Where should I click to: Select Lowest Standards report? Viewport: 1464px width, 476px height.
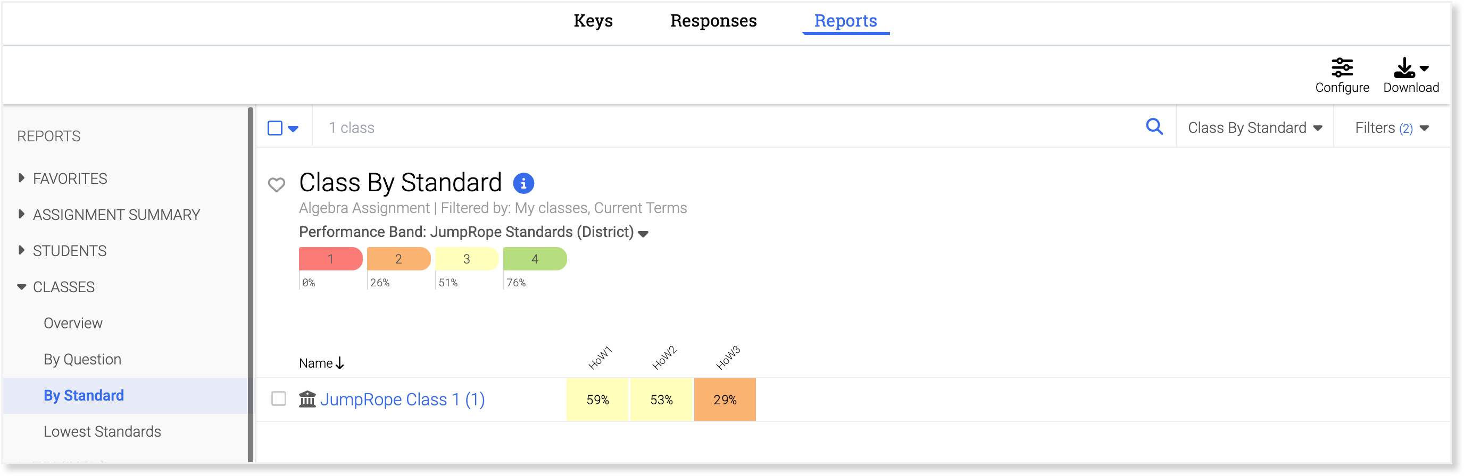click(x=102, y=432)
